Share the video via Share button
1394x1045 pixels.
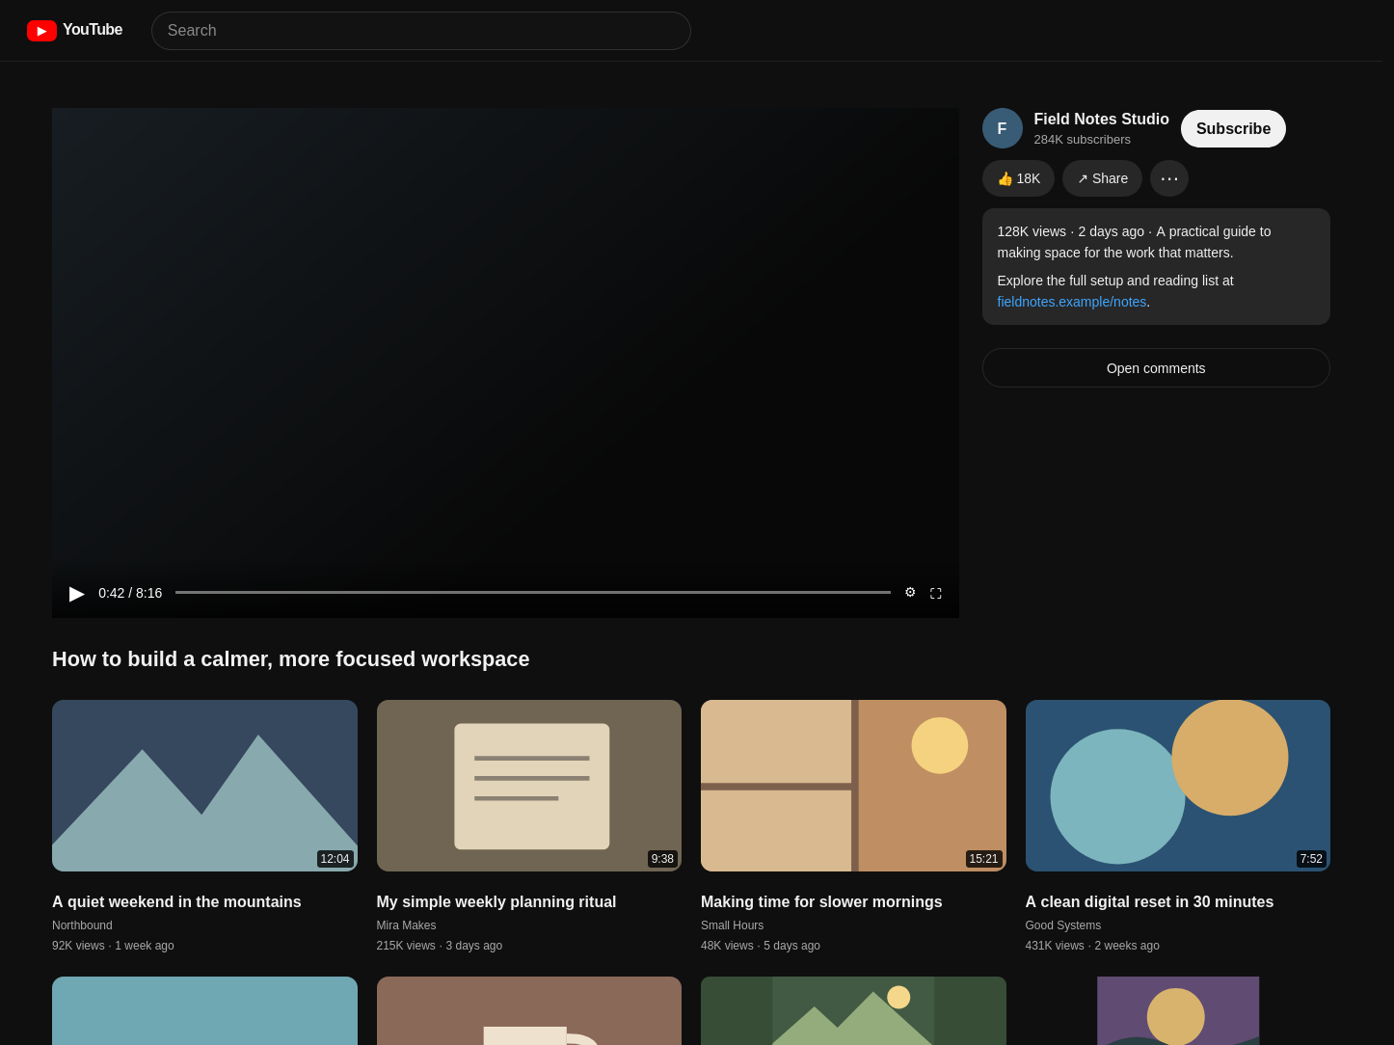[1102, 178]
